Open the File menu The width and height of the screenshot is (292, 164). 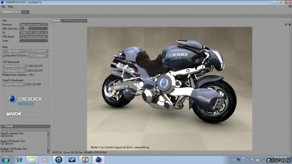[x=3, y=7]
